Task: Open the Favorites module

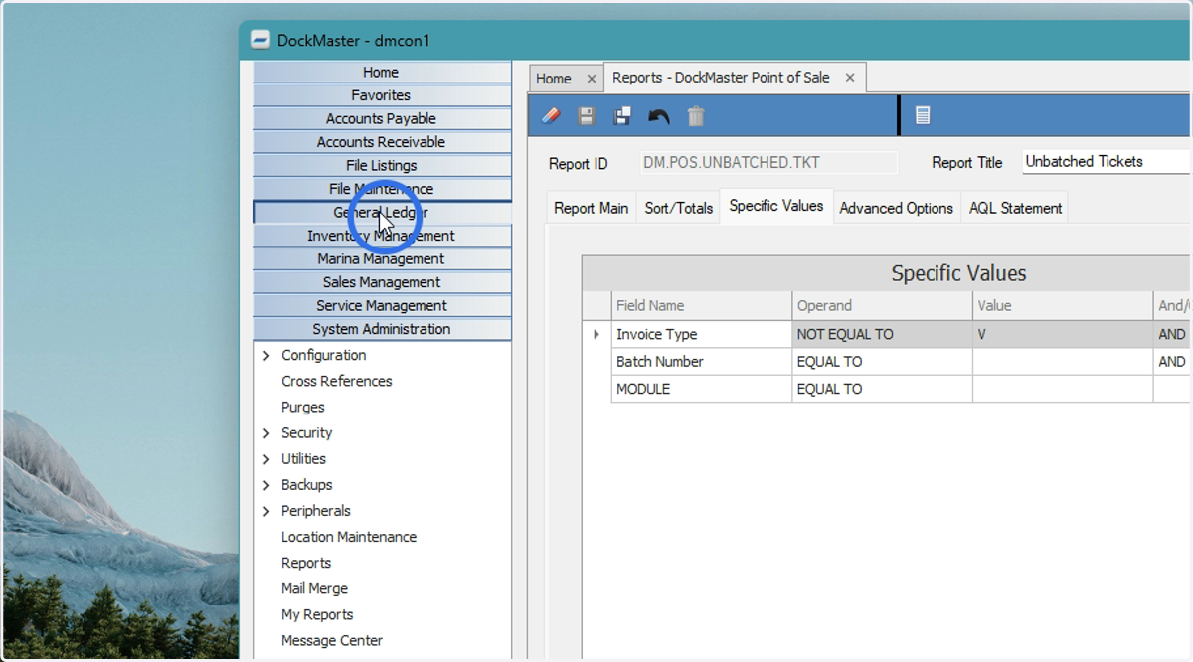Action: [x=382, y=95]
